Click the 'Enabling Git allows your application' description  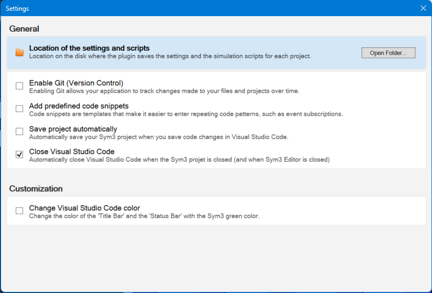pyautogui.click(x=164, y=91)
